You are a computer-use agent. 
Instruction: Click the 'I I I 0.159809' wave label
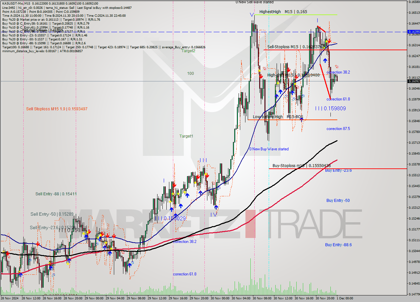(x=330, y=108)
